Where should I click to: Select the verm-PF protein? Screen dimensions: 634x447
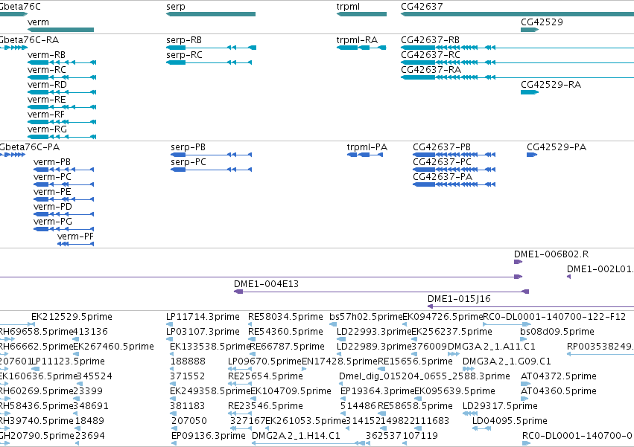[x=75, y=244]
